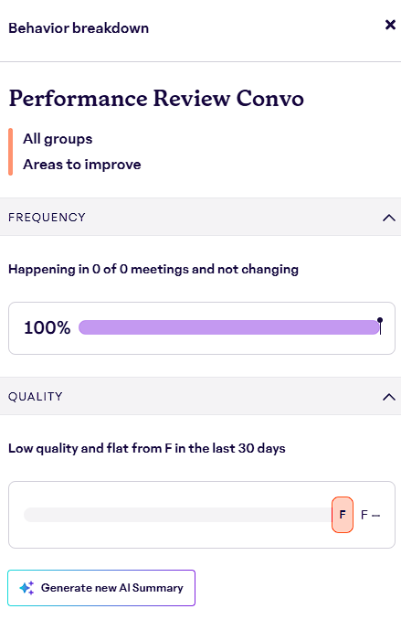Click the Low quality and flat summary text
401x641 pixels.
[x=147, y=448]
